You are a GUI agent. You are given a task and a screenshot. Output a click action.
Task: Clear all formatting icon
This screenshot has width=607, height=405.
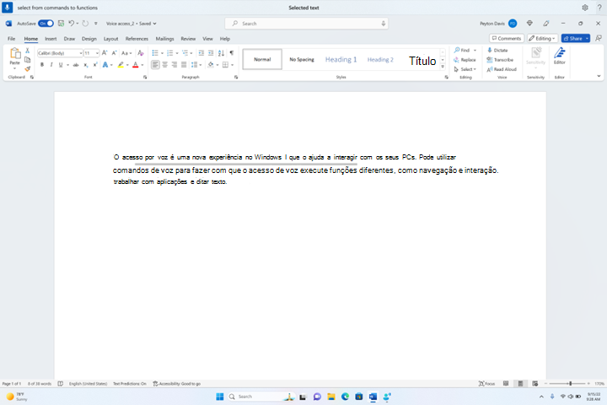pyautogui.click(x=141, y=53)
